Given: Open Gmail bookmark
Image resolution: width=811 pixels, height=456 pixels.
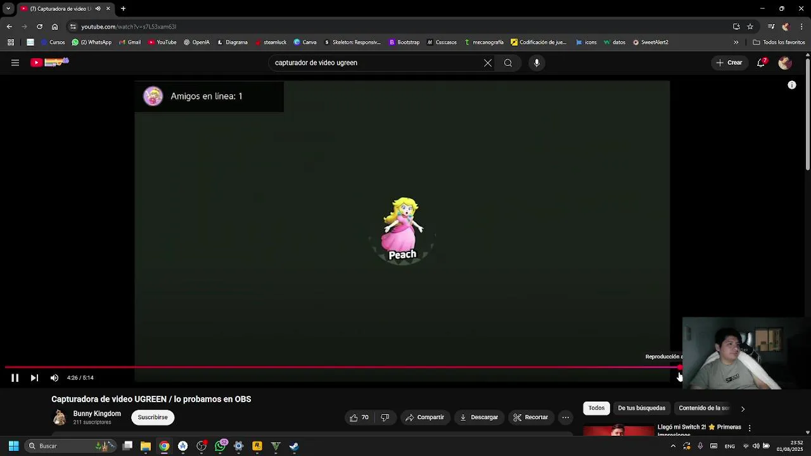Looking at the screenshot, I should click(x=130, y=42).
